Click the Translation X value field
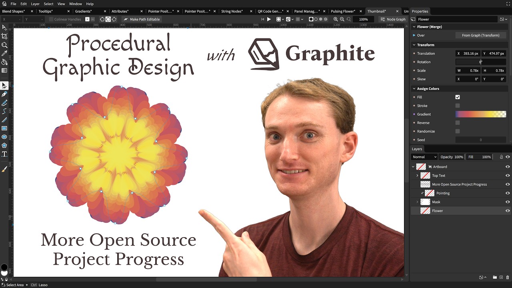This screenshot has width=512, height=288. (468, 54)
